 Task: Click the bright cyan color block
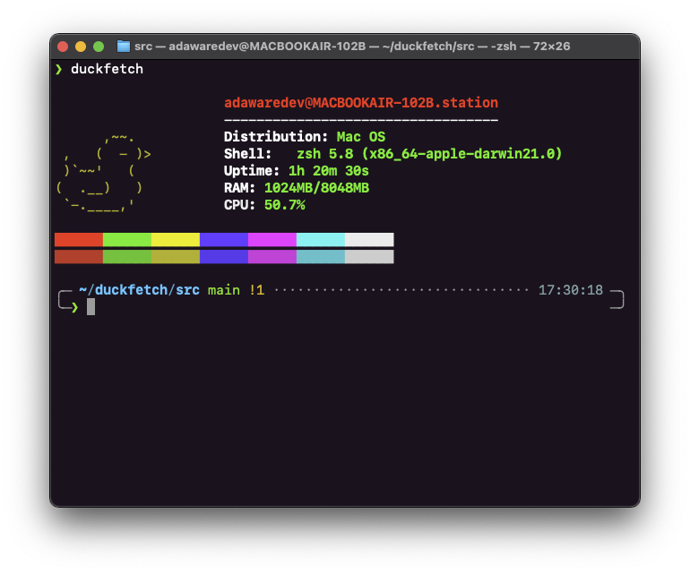click(x=321, y=240)
